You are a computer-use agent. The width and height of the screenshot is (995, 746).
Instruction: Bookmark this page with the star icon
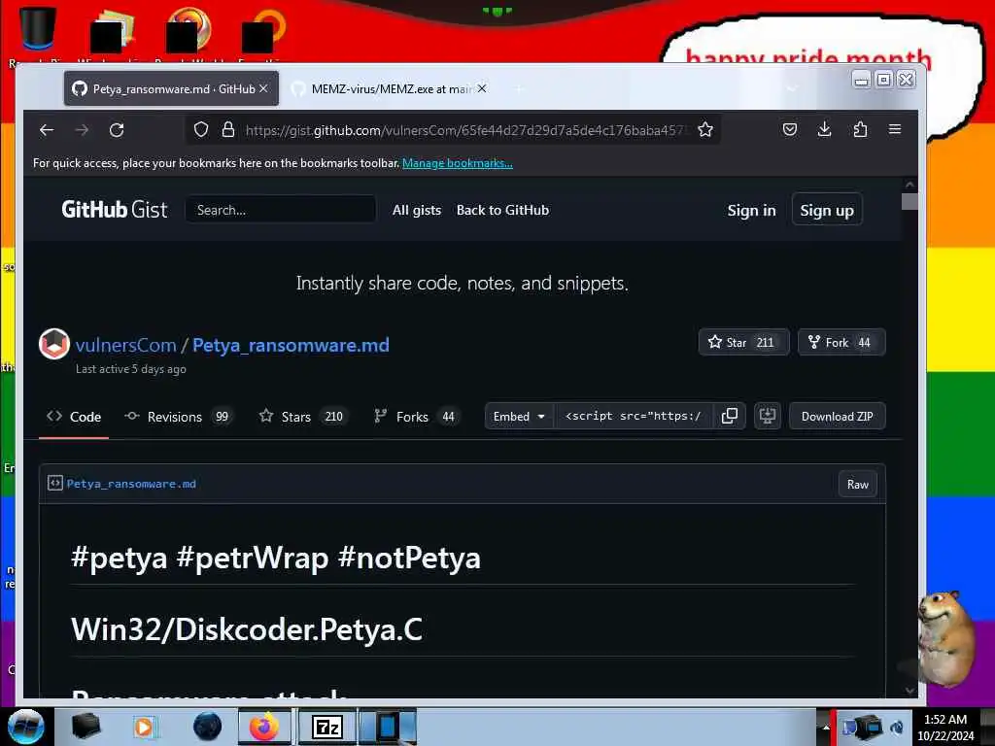(x=705, y=130)
